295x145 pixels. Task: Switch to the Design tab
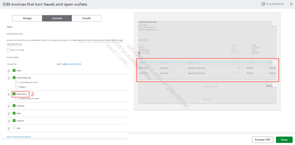(27, 18)
